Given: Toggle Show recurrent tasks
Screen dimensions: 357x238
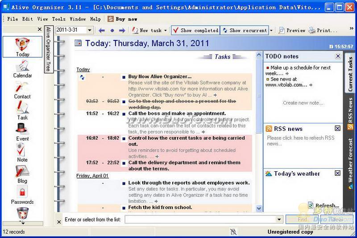Looking at the screenshot, I should coord(245,30).
